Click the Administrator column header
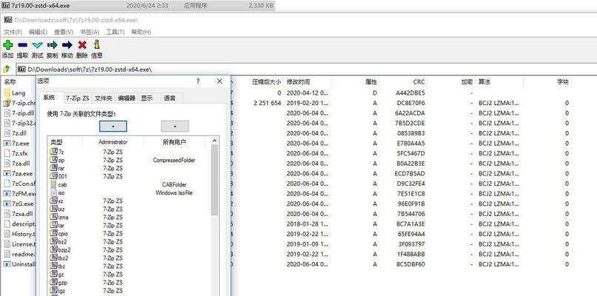The width and height of the screenshot is (597, 296). click(x=113, y=142)
